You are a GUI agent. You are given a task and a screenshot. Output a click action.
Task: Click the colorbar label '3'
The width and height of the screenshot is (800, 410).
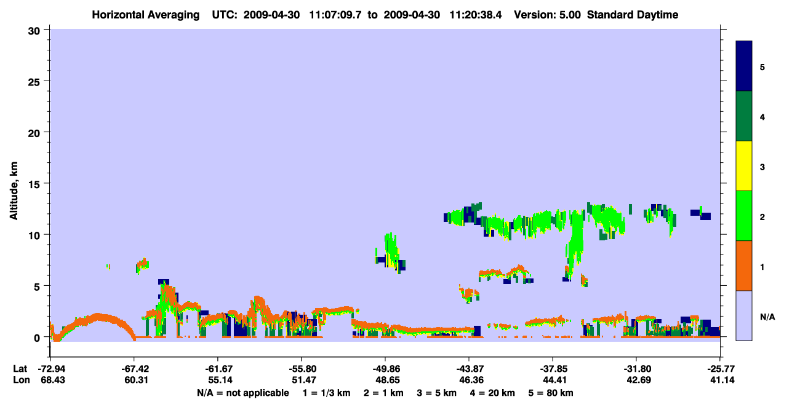click(762, 167)
